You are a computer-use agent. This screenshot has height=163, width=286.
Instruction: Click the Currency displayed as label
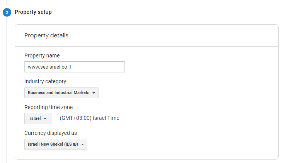(50, 133)
